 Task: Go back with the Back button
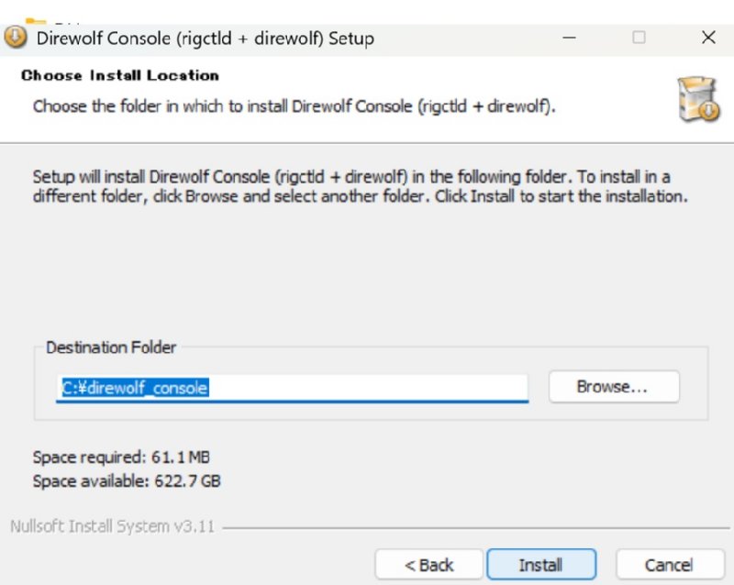[x=429, y=565]
